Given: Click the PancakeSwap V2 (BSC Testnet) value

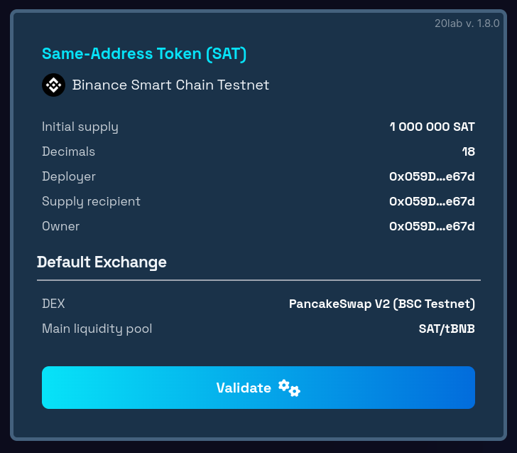Looking at the screenshot, I should (x=381, y=304).
